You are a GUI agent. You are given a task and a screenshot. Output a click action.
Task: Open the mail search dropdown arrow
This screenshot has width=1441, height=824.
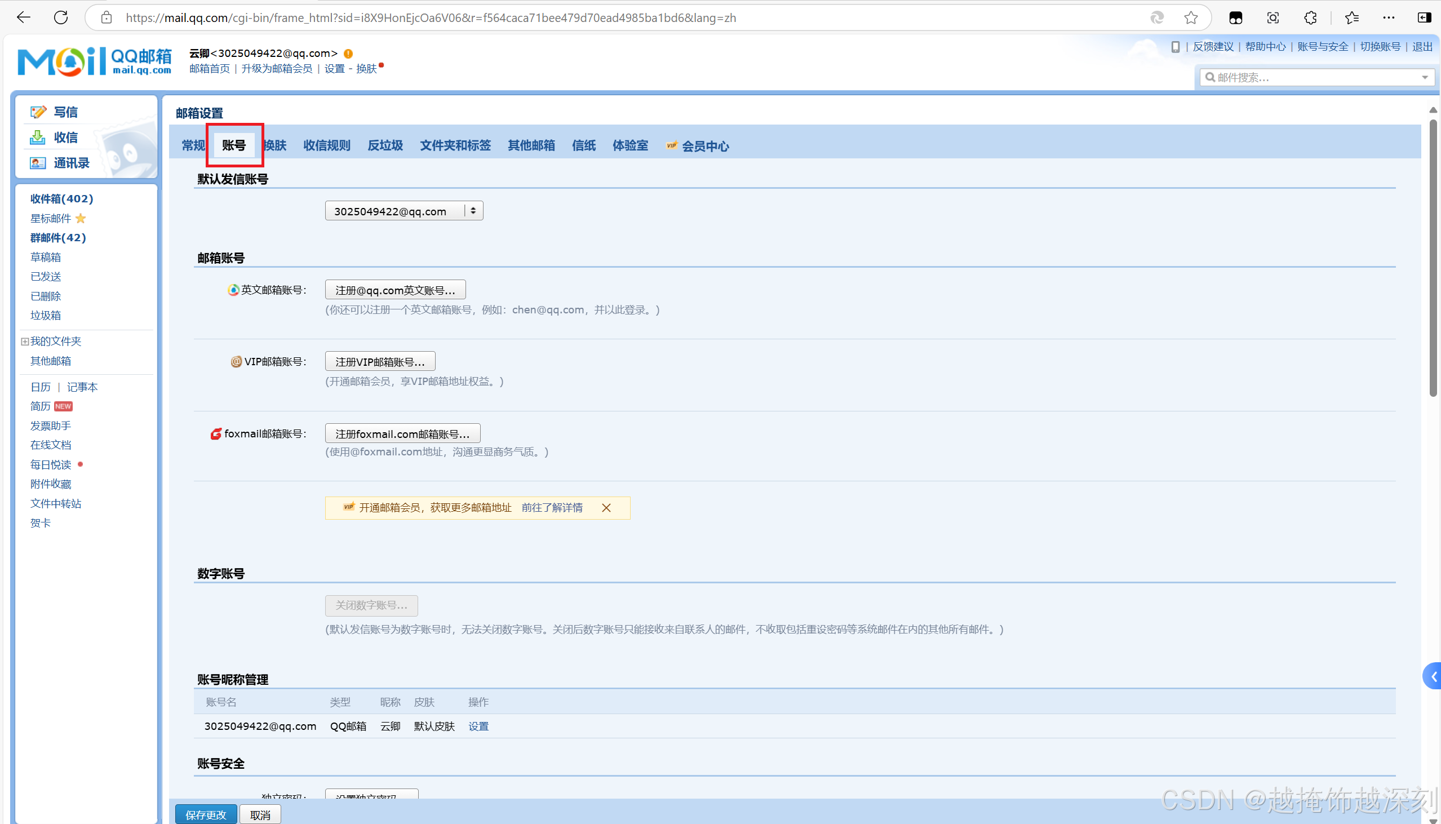click(x=1425, y=78)
